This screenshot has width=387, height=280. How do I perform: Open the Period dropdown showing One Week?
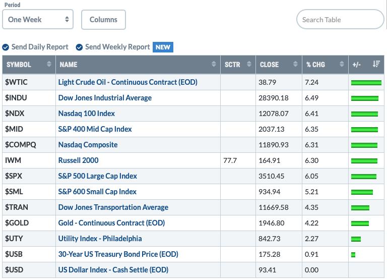click(x=38, y=20)
